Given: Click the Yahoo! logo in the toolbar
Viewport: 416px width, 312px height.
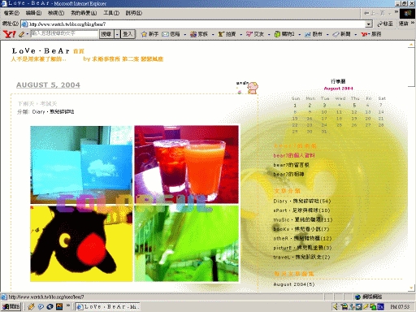Looking at the screenshot, I should [9, 34].
